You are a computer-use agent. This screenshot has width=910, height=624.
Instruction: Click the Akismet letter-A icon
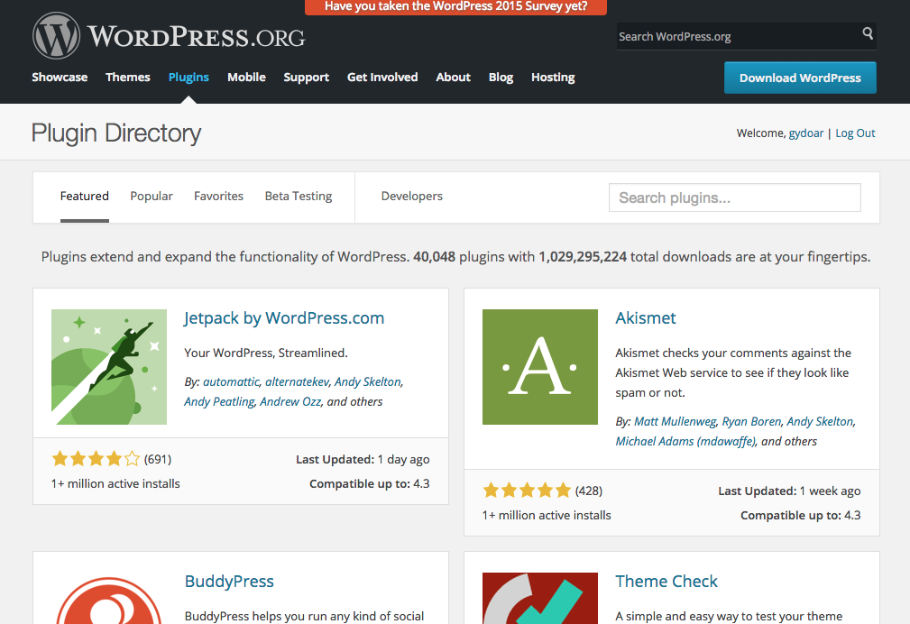[539, 367]
